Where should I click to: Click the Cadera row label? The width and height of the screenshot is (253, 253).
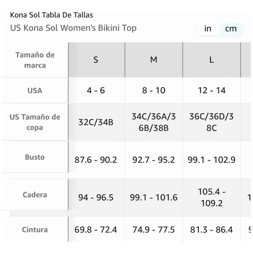35,195
